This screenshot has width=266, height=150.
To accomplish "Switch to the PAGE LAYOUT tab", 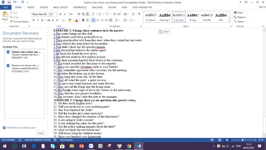I will (61, 7).
